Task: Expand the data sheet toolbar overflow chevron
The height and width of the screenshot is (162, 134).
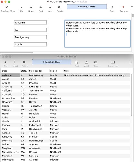Action: [x=130, y=62]
